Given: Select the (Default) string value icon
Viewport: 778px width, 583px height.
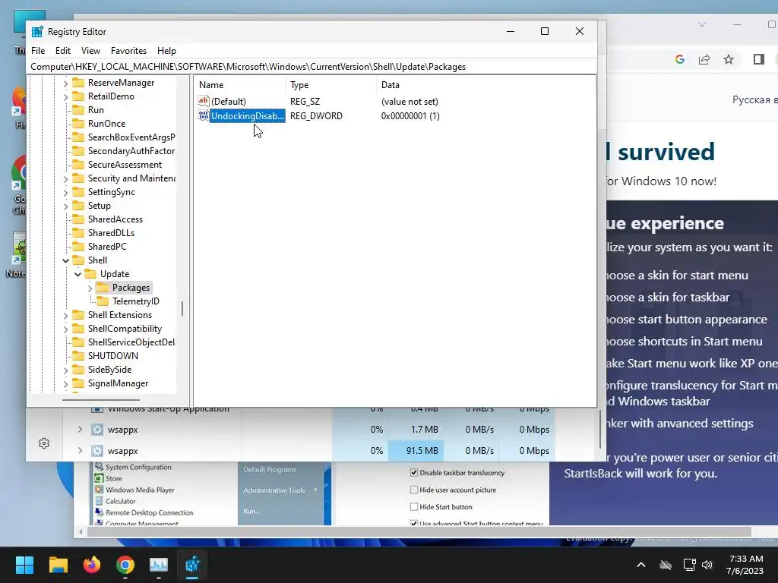Looking at the screenshot, I should 204,101.
